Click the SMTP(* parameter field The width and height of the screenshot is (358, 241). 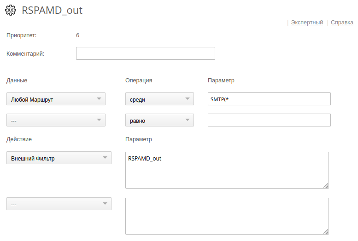pos(269,99)
